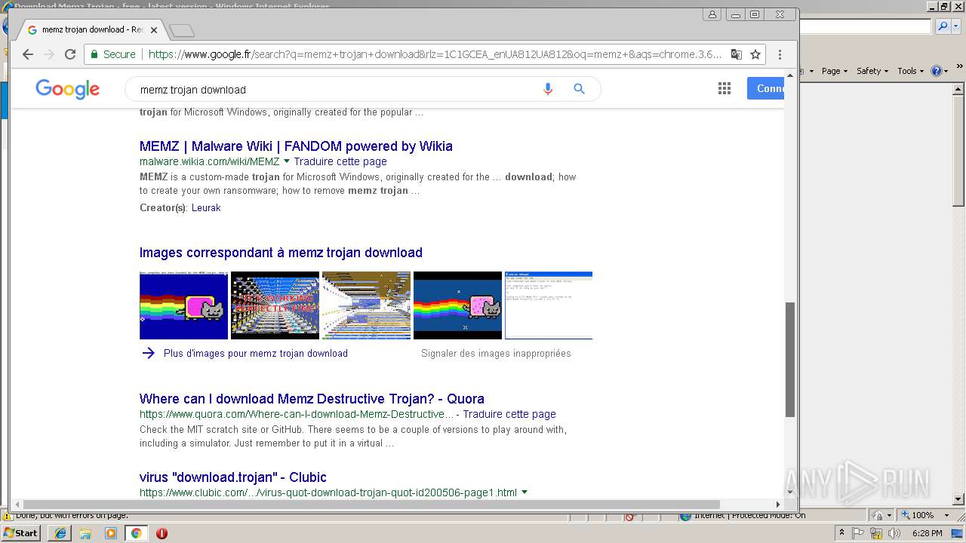Open the third glitched desktop thumbnail
The image size is (966, 543).
pyautogui.click(x=366, y=305)
